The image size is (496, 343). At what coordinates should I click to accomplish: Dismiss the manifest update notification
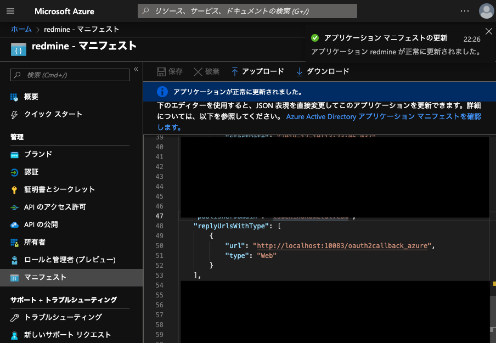(489, 31)
